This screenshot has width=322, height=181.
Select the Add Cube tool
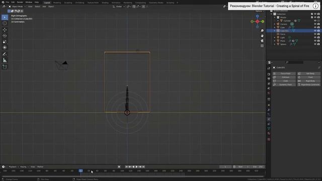click(5, 67)
